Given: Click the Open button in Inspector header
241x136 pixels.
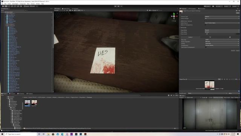Looking at the screenshot, I should coord(238,13).
